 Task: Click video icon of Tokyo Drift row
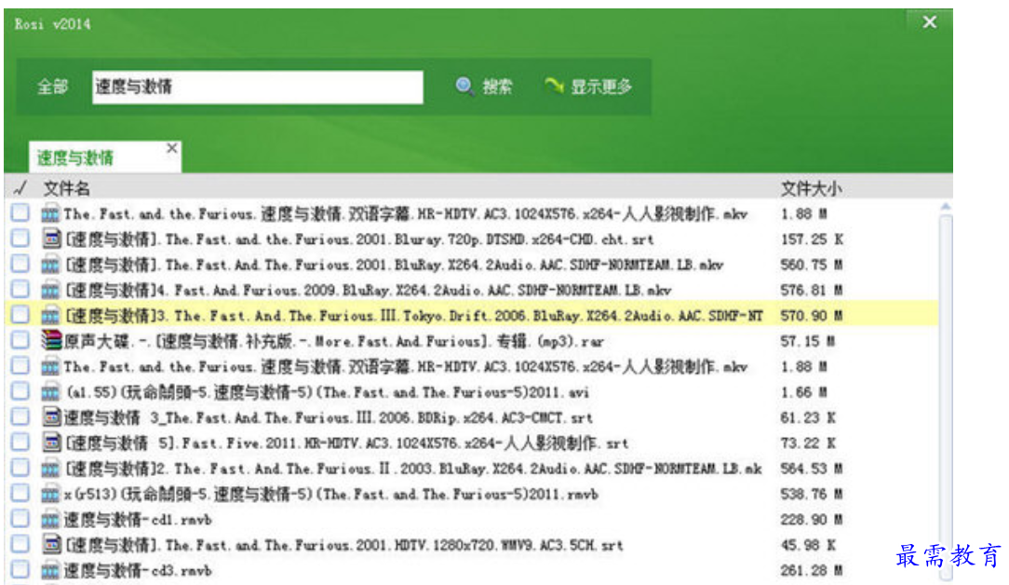51,316
